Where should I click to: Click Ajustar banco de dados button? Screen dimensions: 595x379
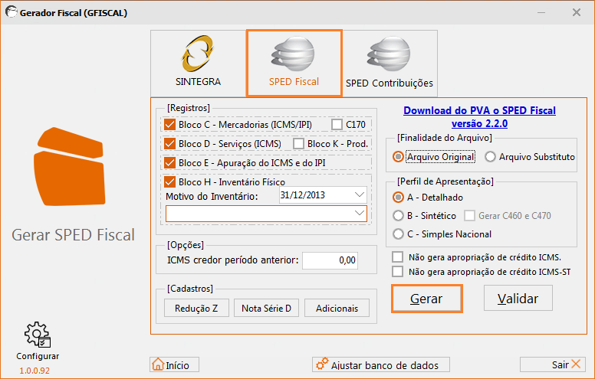pyautogui.click(x=381, y=365)
